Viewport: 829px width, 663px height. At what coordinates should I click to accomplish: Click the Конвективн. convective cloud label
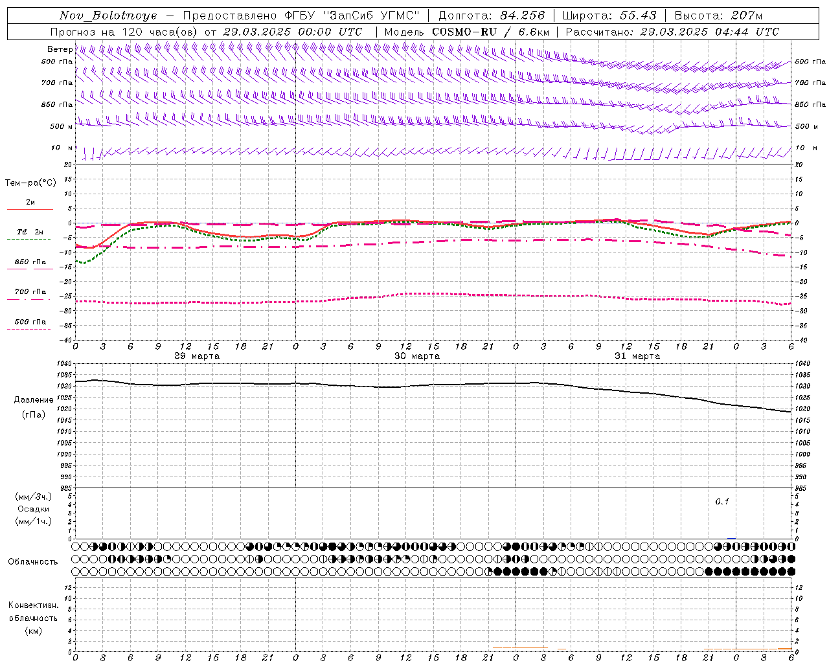point(33,605)
